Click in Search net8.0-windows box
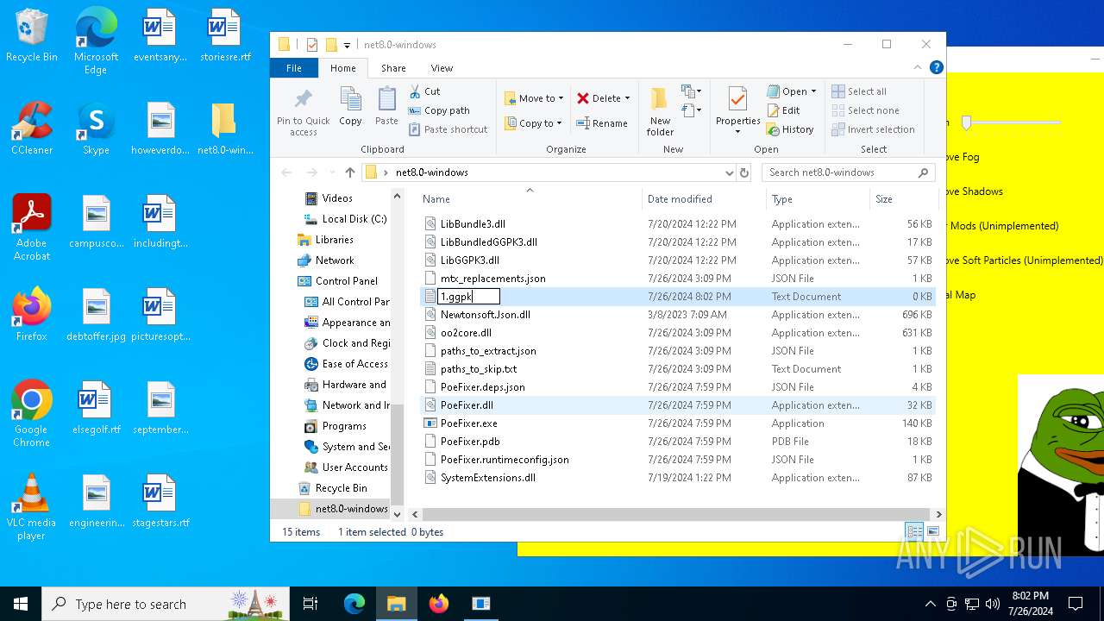This screenshot has width=1104, height=621. coord(849,172)
